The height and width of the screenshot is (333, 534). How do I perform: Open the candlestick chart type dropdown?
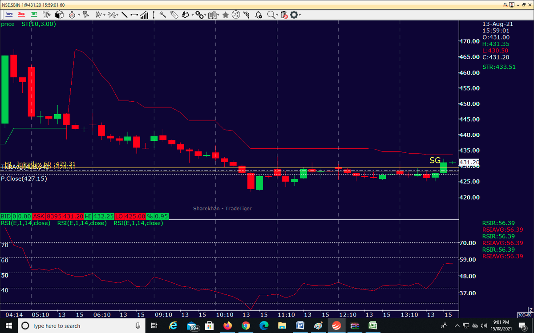[105, 16]
